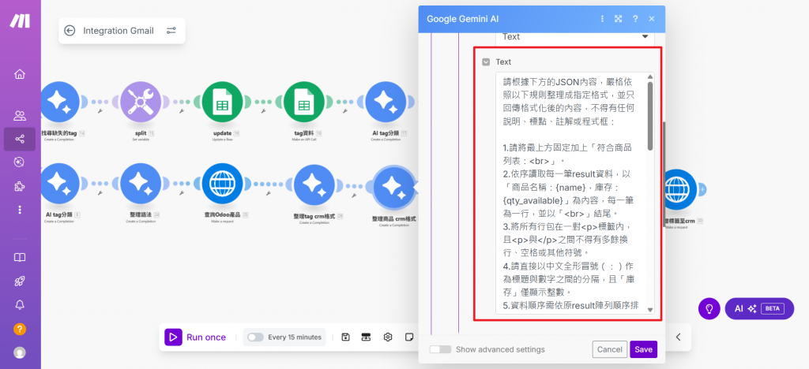Click wrench between split and update
This screenshot has width=809, height=369.
coord(182,110)
